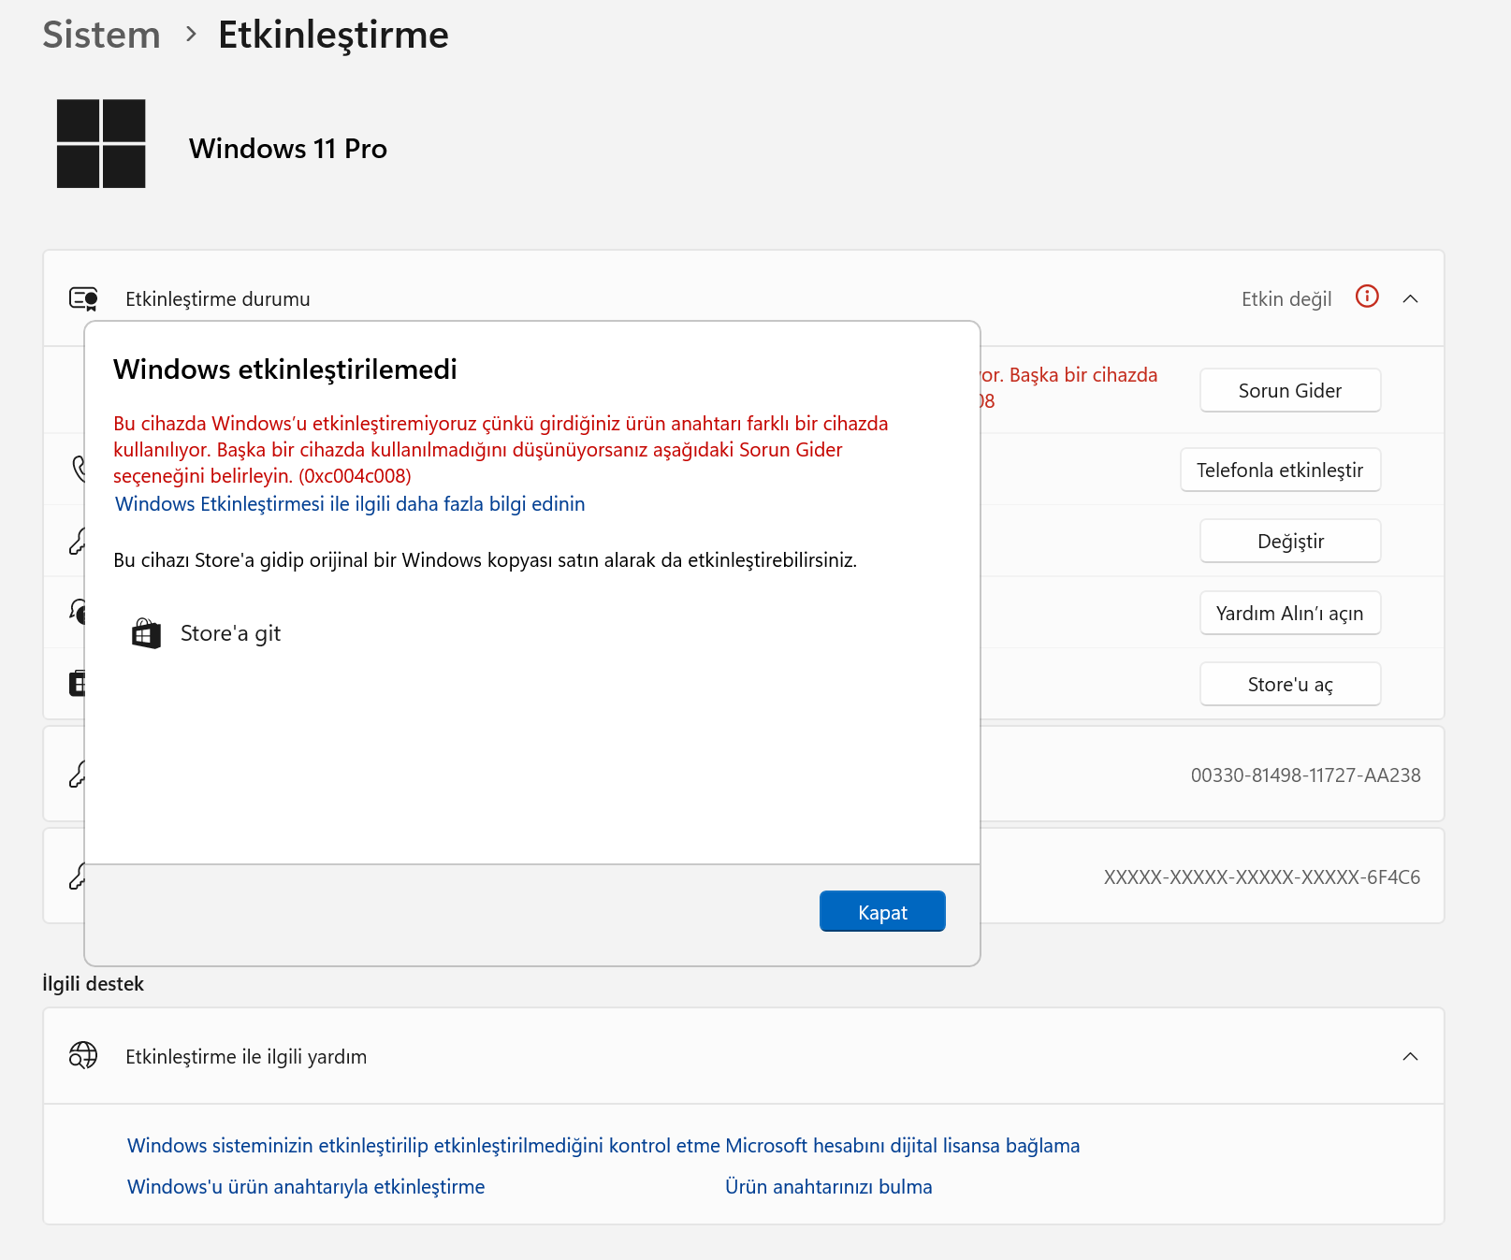This screenshot has height=1260, width=1511.
Task: Open the Store'a git link in the dialog
Action: click(230, 633)
